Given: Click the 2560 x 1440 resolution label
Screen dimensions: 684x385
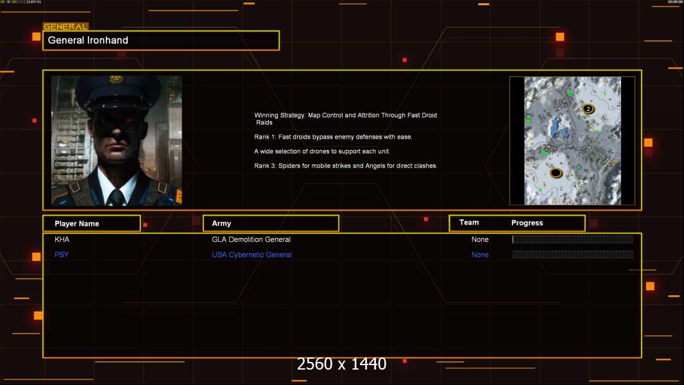Looking at the screenshot, I should click(x=341, y=364).
